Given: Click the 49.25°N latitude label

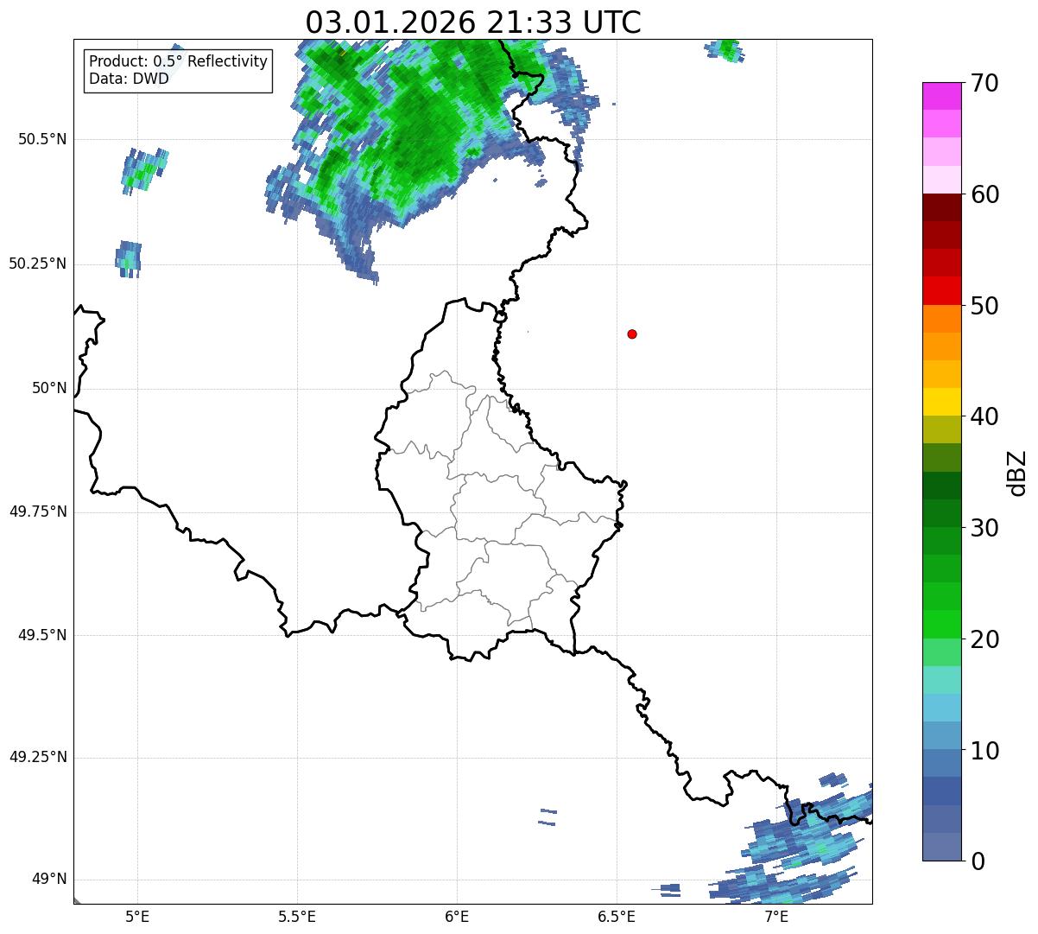Looking at the screenshot, I should tap(38, 758).
